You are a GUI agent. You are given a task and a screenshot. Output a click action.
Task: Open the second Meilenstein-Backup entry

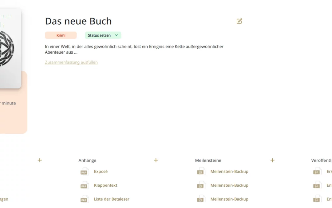pos(229,186)
